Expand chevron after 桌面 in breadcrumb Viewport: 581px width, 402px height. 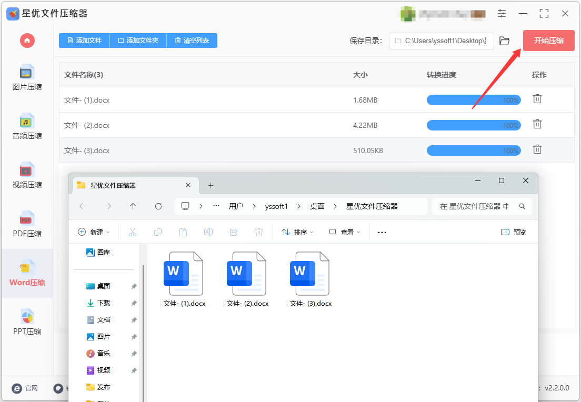pos(335,206)
